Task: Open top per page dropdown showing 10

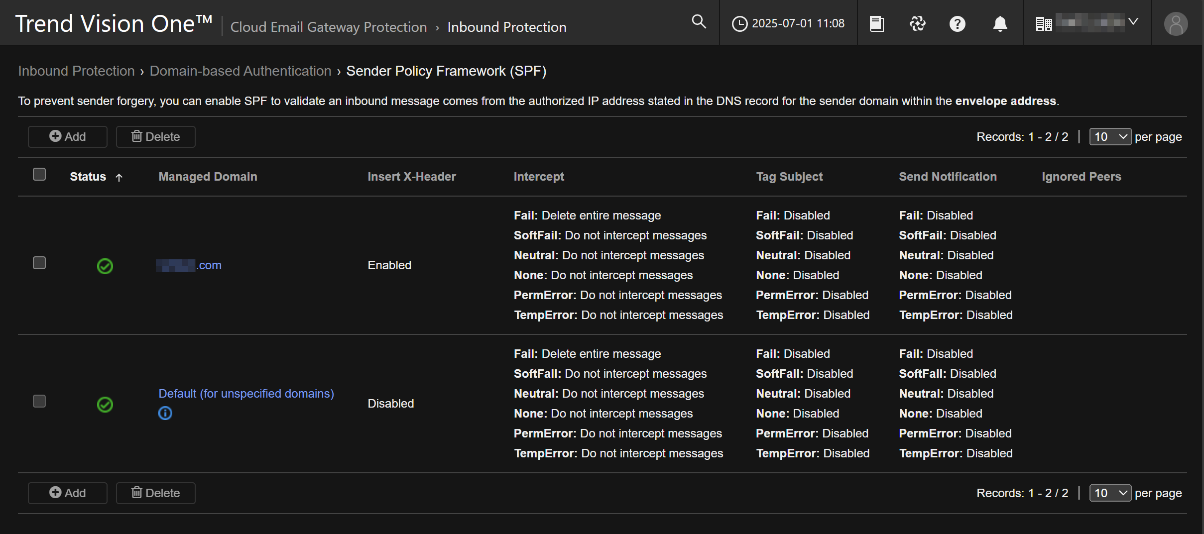Action: [1110, 137]
